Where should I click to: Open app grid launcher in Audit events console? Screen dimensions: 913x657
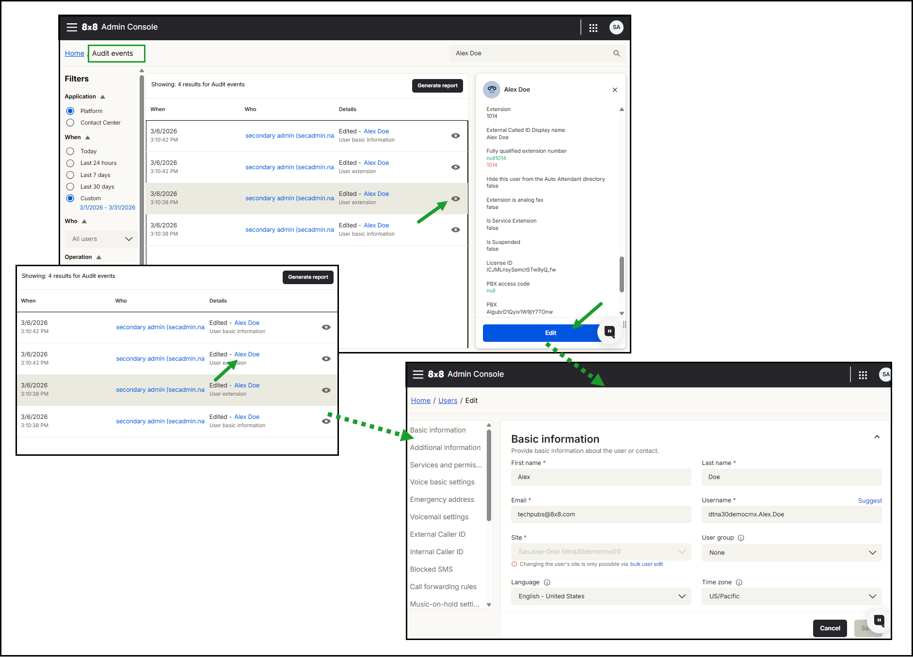click(593, 28)
